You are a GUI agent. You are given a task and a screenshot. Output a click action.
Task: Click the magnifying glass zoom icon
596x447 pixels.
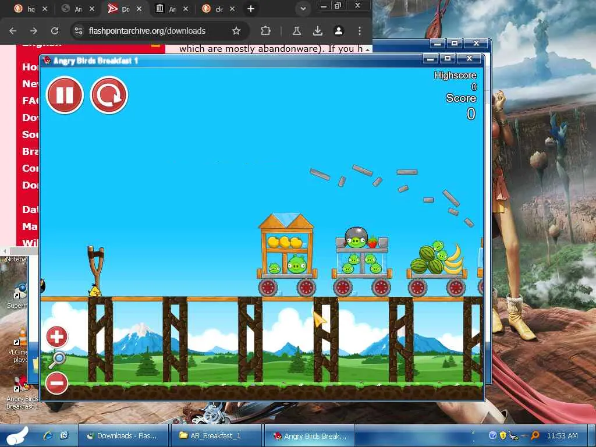coord(58,360)
